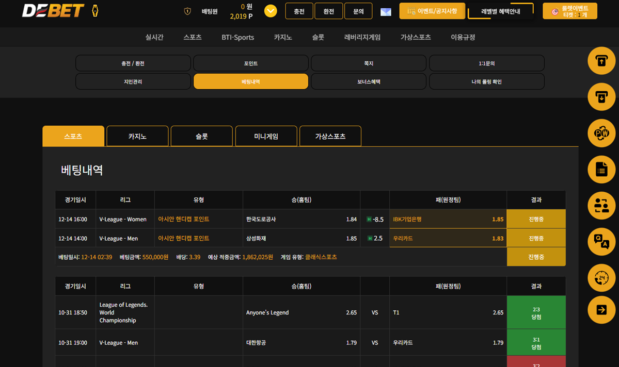Image resolution: width=619 pixels, height=367 pixels.
Task: Switch to the 카지노 betting history tab
Action: coord(137,137)
